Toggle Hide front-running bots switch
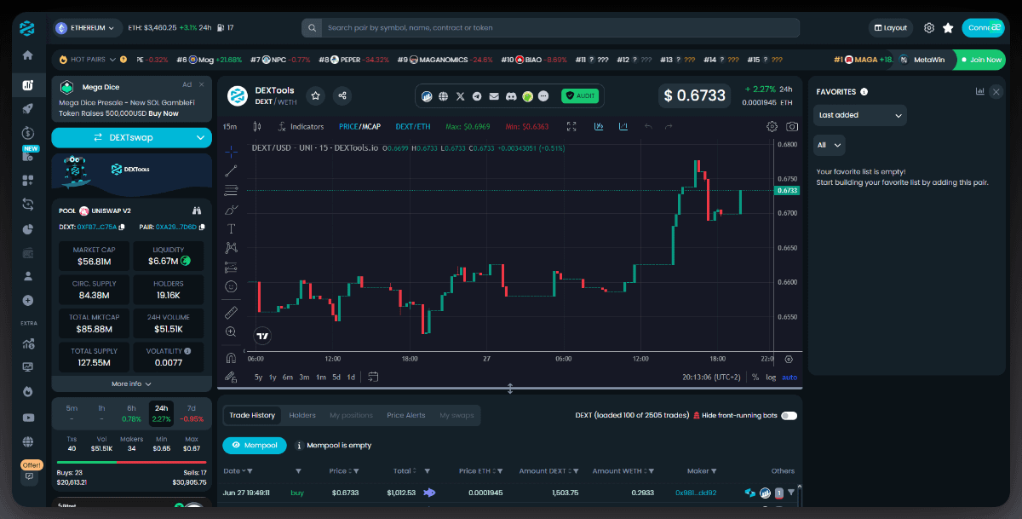The width and height of the screenshot is (1022, 519). (789, 416)
